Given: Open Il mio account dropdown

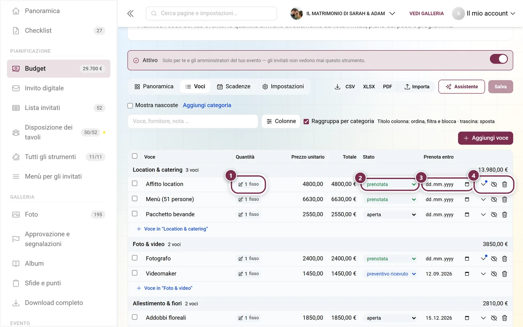Looking at the screenshot, I should pyautogui.click(x=484, y=13).
